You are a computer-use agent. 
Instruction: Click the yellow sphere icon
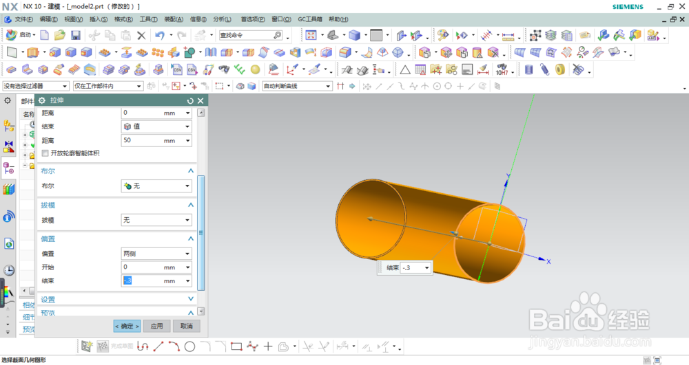tap(256, 69)
